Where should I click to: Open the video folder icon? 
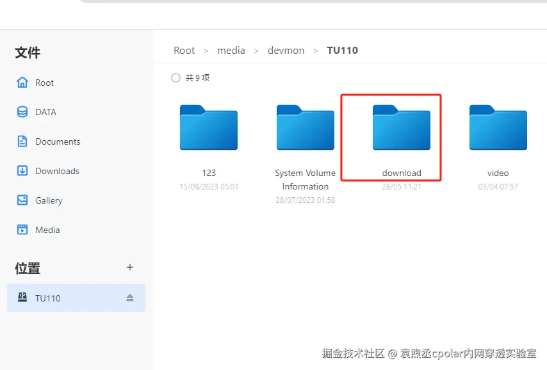(498, 127)
